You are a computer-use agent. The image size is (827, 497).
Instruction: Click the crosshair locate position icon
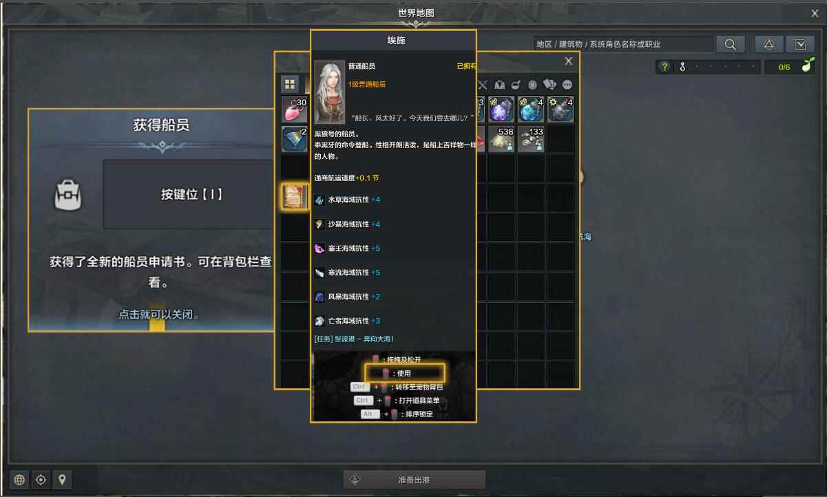click(x=41, y=480)
